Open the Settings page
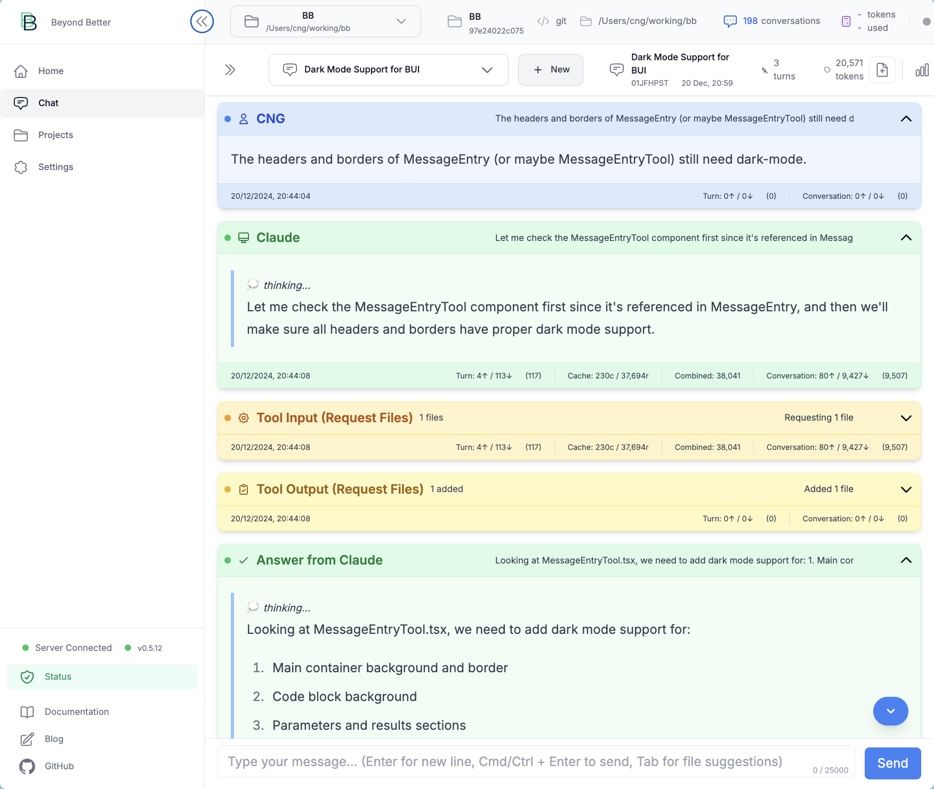The image size is (934, 789). pos(102,167)
